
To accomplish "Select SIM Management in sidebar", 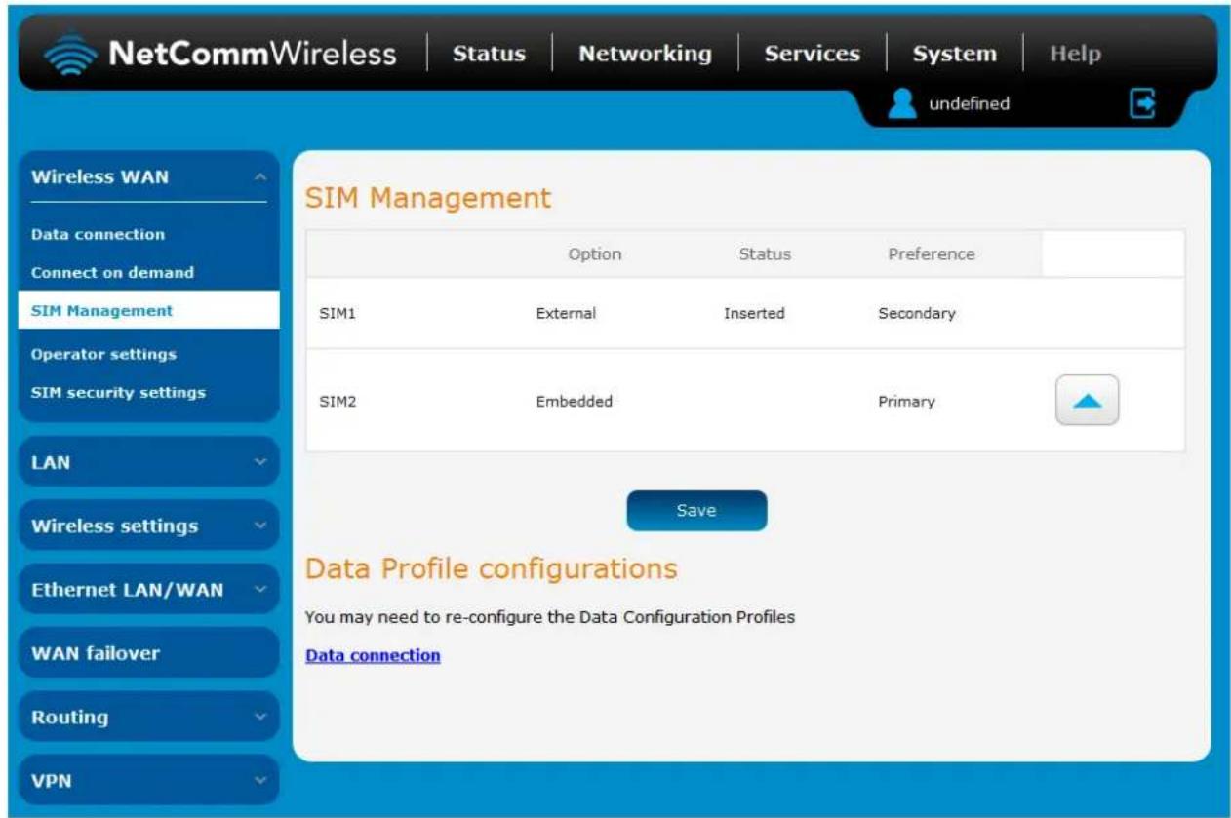I will (148, 311).
